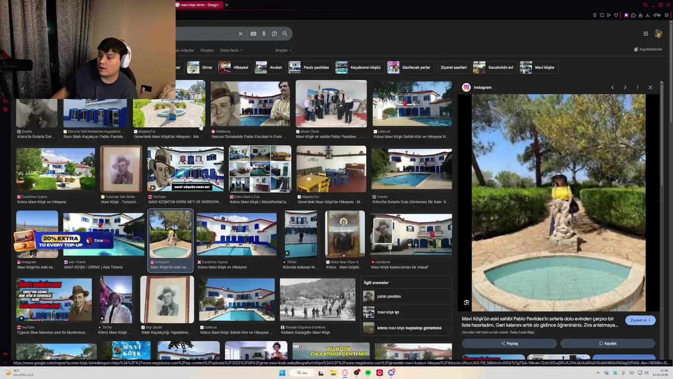
Task: Open three-dot options in image preview
Action: click(x=637, y=87)
